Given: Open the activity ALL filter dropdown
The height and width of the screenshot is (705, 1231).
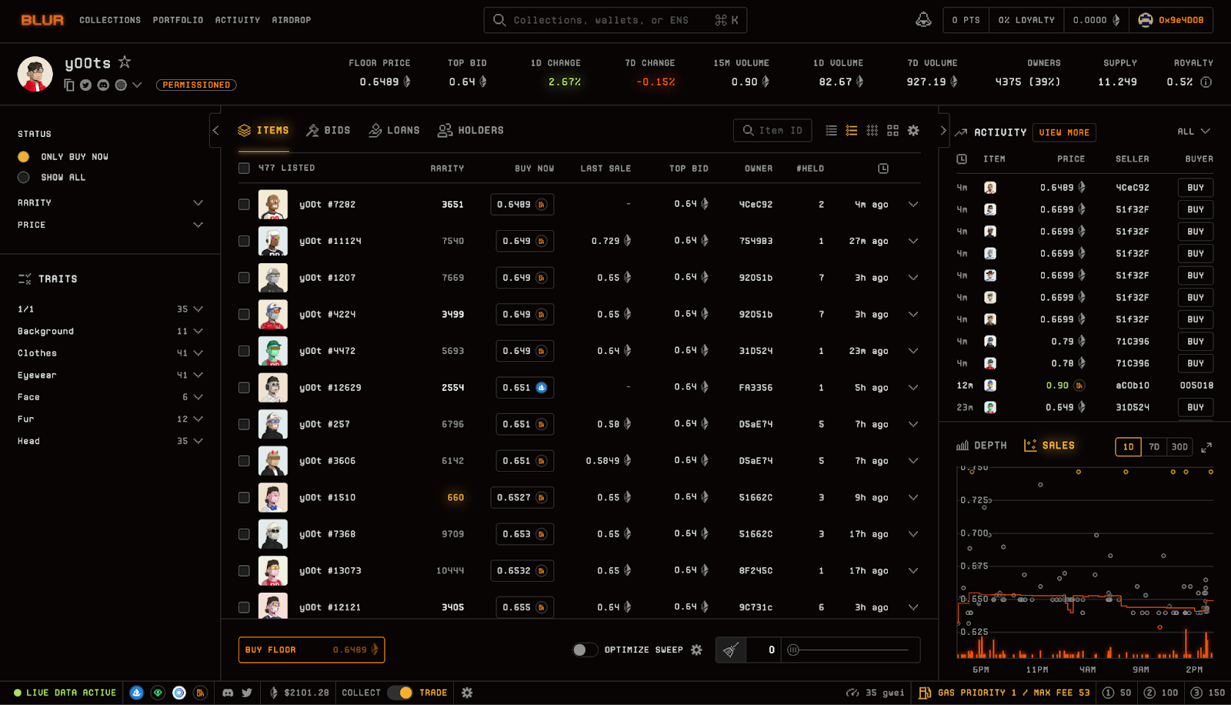Looking at the screenshot, I should [1194, 132].
